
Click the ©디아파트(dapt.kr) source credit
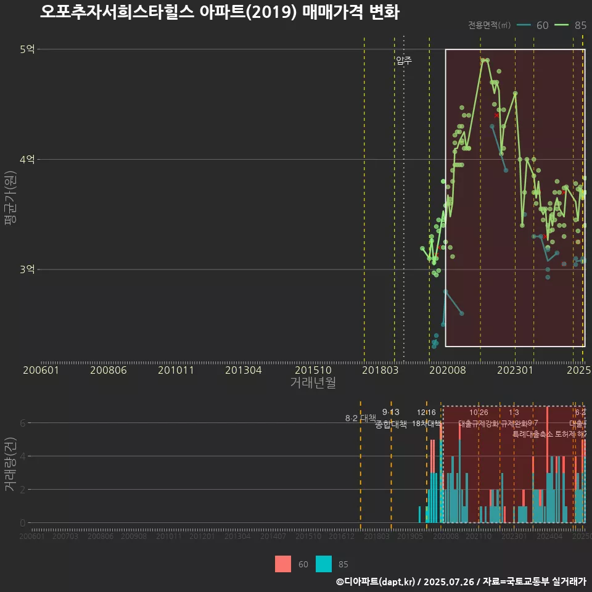click(376, 582)
